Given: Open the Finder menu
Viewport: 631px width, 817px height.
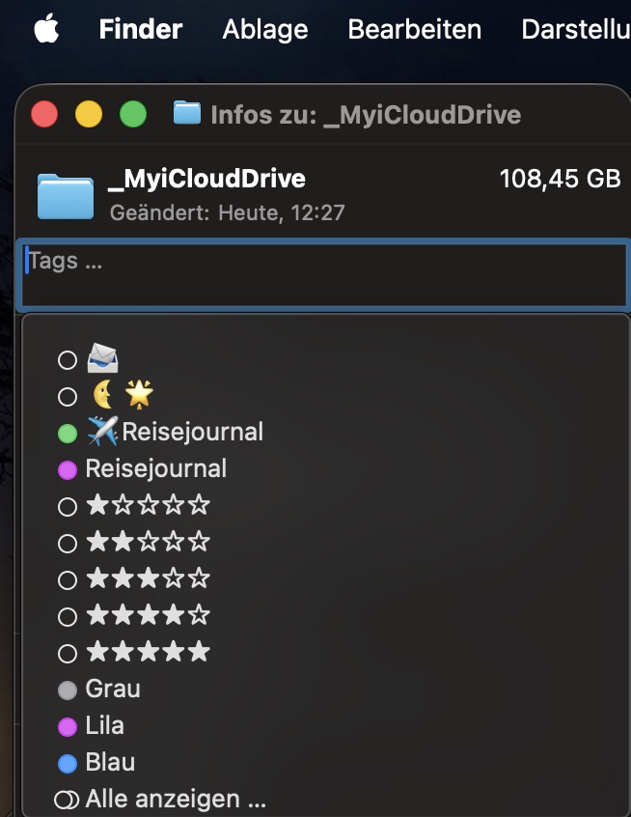Looking at the screenshot, I should click(x=141, y=29).
